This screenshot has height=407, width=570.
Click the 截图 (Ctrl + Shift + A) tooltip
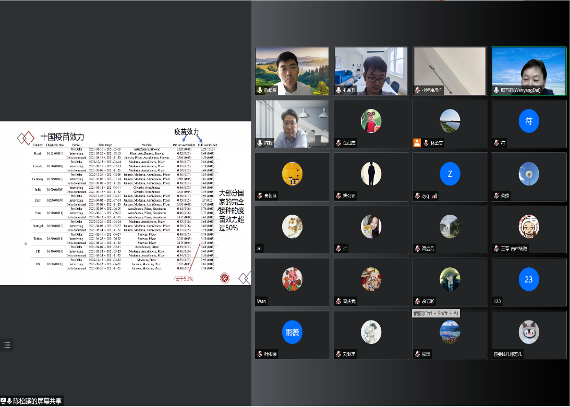tap(436, 313)
